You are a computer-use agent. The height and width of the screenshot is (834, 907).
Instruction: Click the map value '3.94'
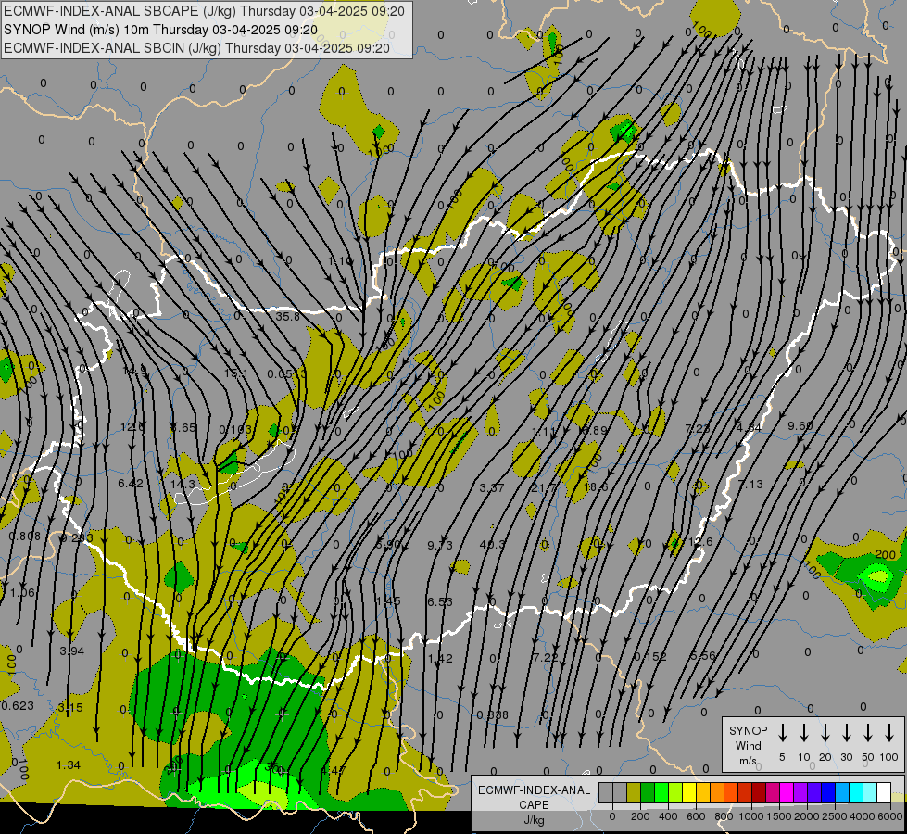tap(71, 651)
